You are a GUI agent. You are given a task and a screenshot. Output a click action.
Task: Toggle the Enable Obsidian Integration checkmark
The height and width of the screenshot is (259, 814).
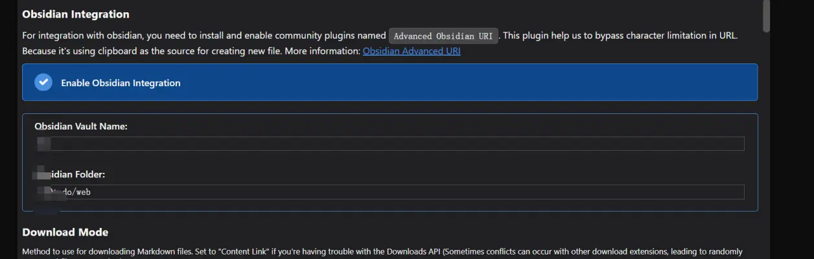[43, 82]
